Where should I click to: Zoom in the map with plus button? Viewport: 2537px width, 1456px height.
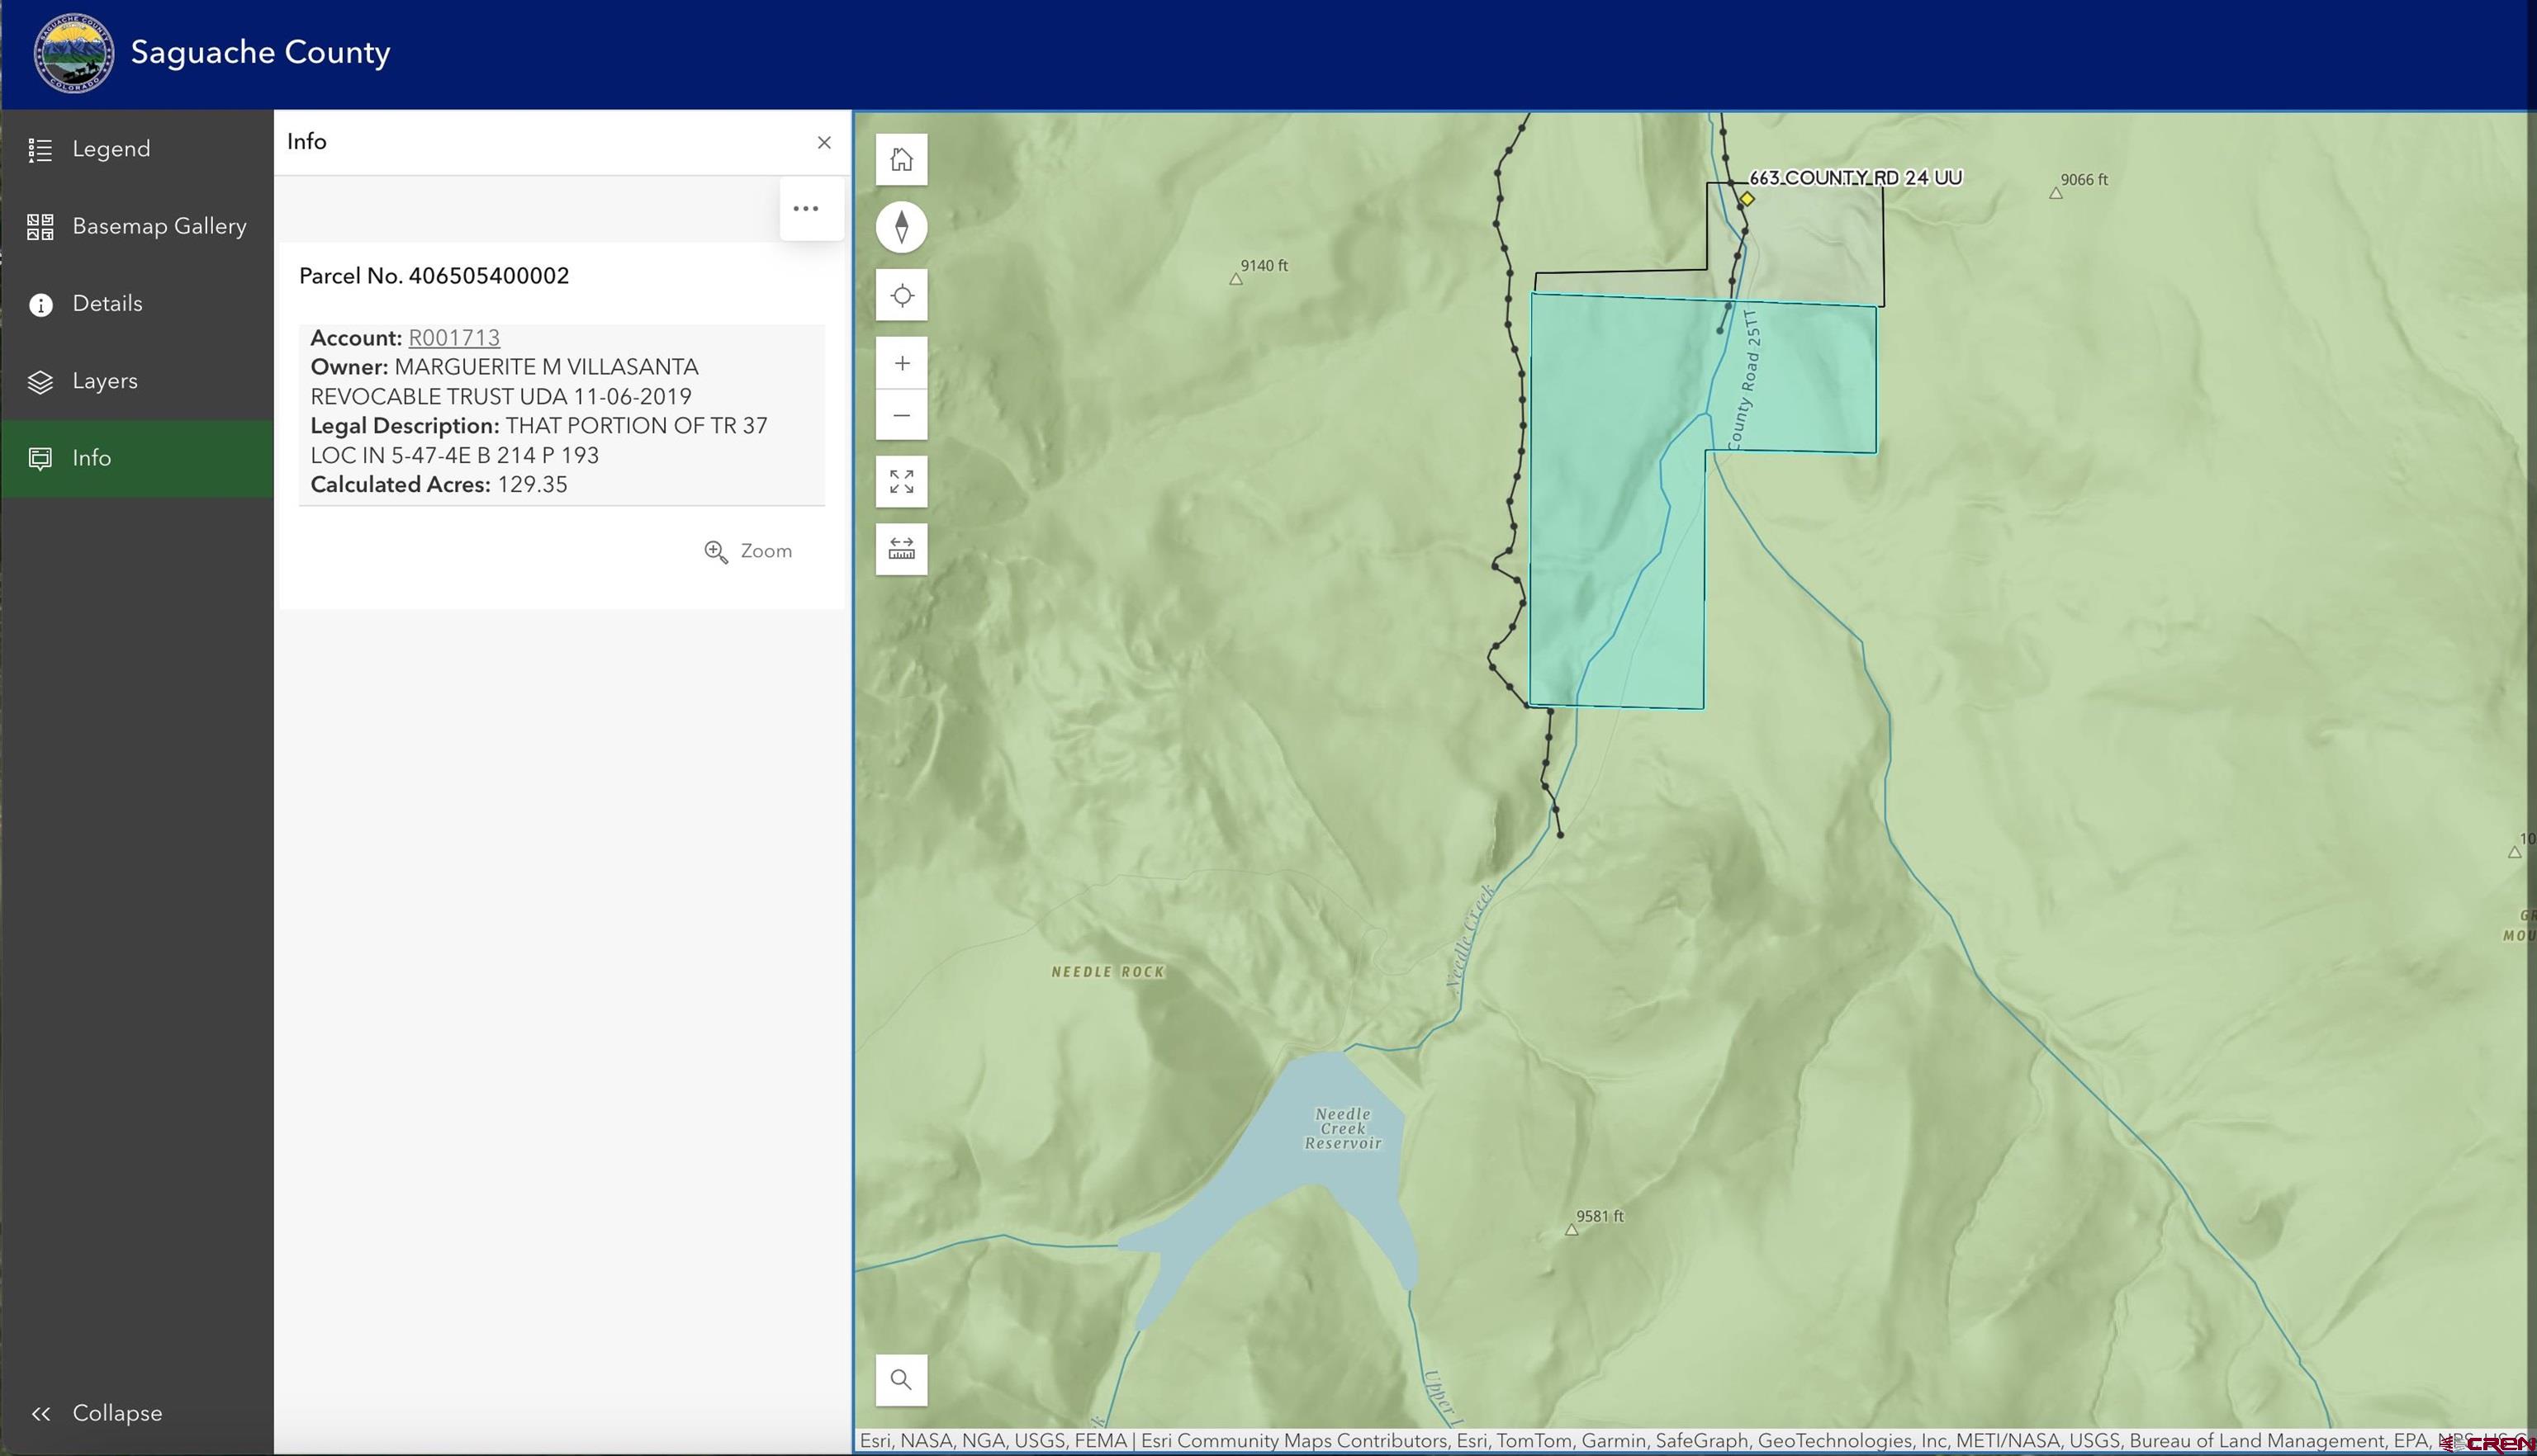click(901, 363)
